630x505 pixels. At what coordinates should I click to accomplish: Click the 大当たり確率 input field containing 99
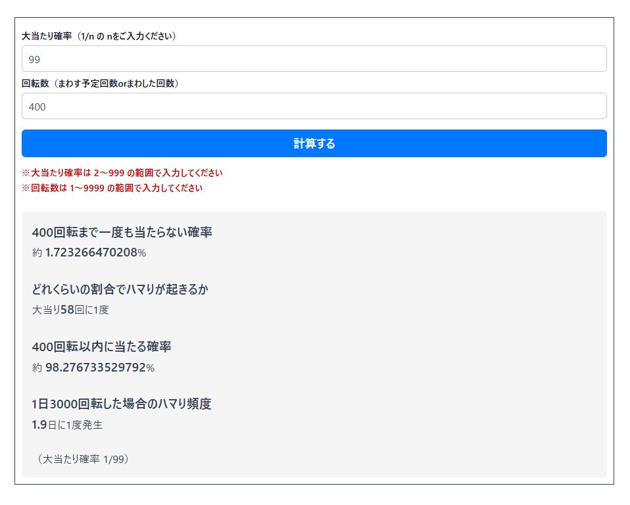(x=314, y=59)
